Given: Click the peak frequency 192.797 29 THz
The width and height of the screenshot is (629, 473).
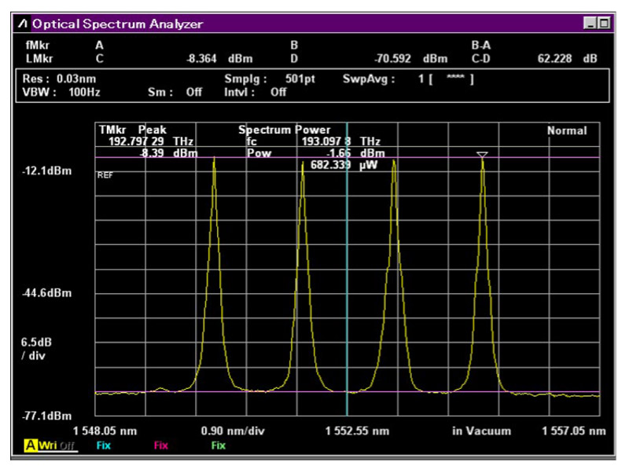Looking at the screenshot, I should pyautogui.click(x=151, y=141).
